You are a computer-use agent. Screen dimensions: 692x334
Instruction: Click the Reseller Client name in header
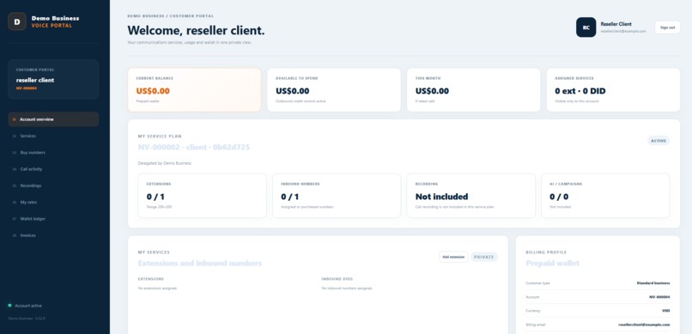click(x=616, y=24)
